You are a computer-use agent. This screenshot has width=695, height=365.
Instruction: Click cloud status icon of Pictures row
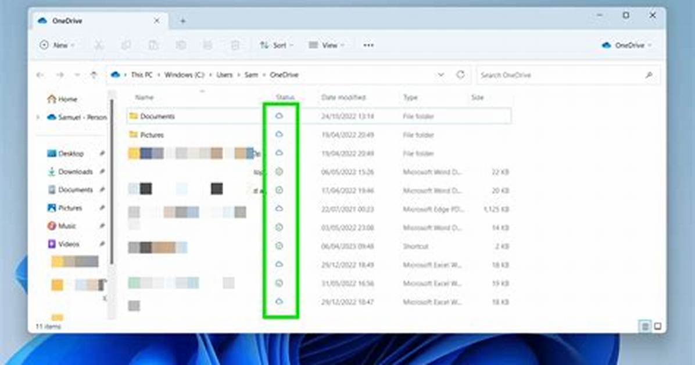click(279, 134)
